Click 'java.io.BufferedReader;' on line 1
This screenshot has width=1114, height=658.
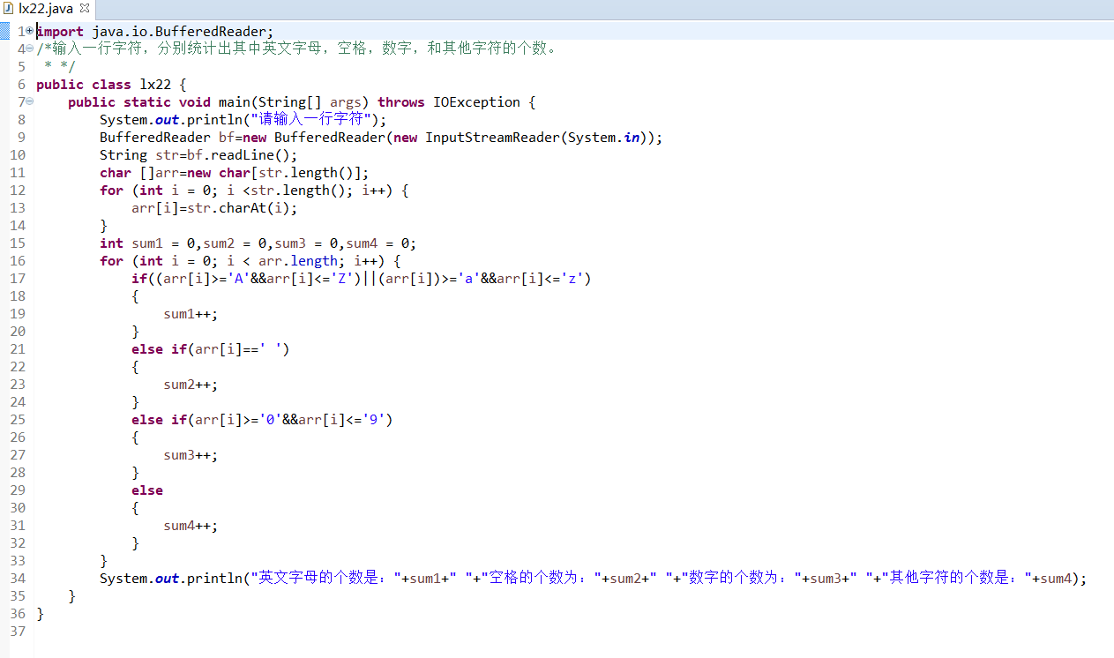point(183,31)
